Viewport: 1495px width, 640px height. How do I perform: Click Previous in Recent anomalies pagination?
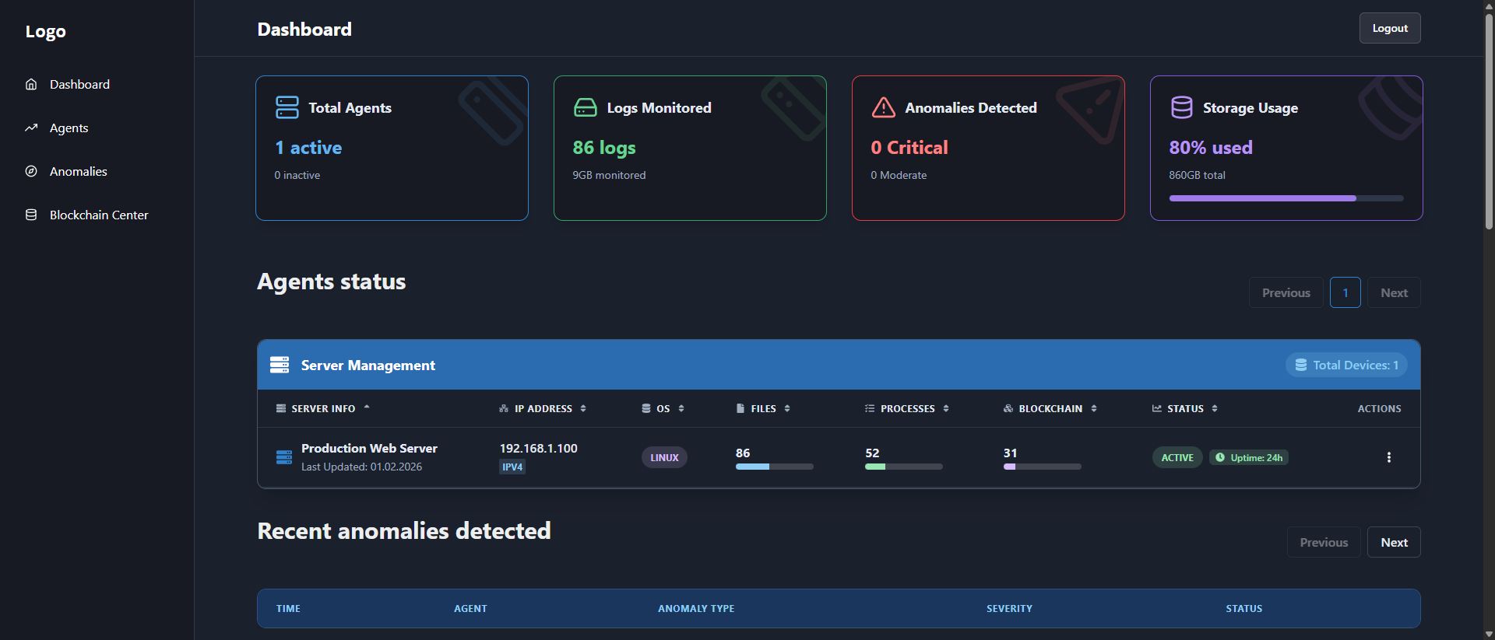click(1324, 542)
